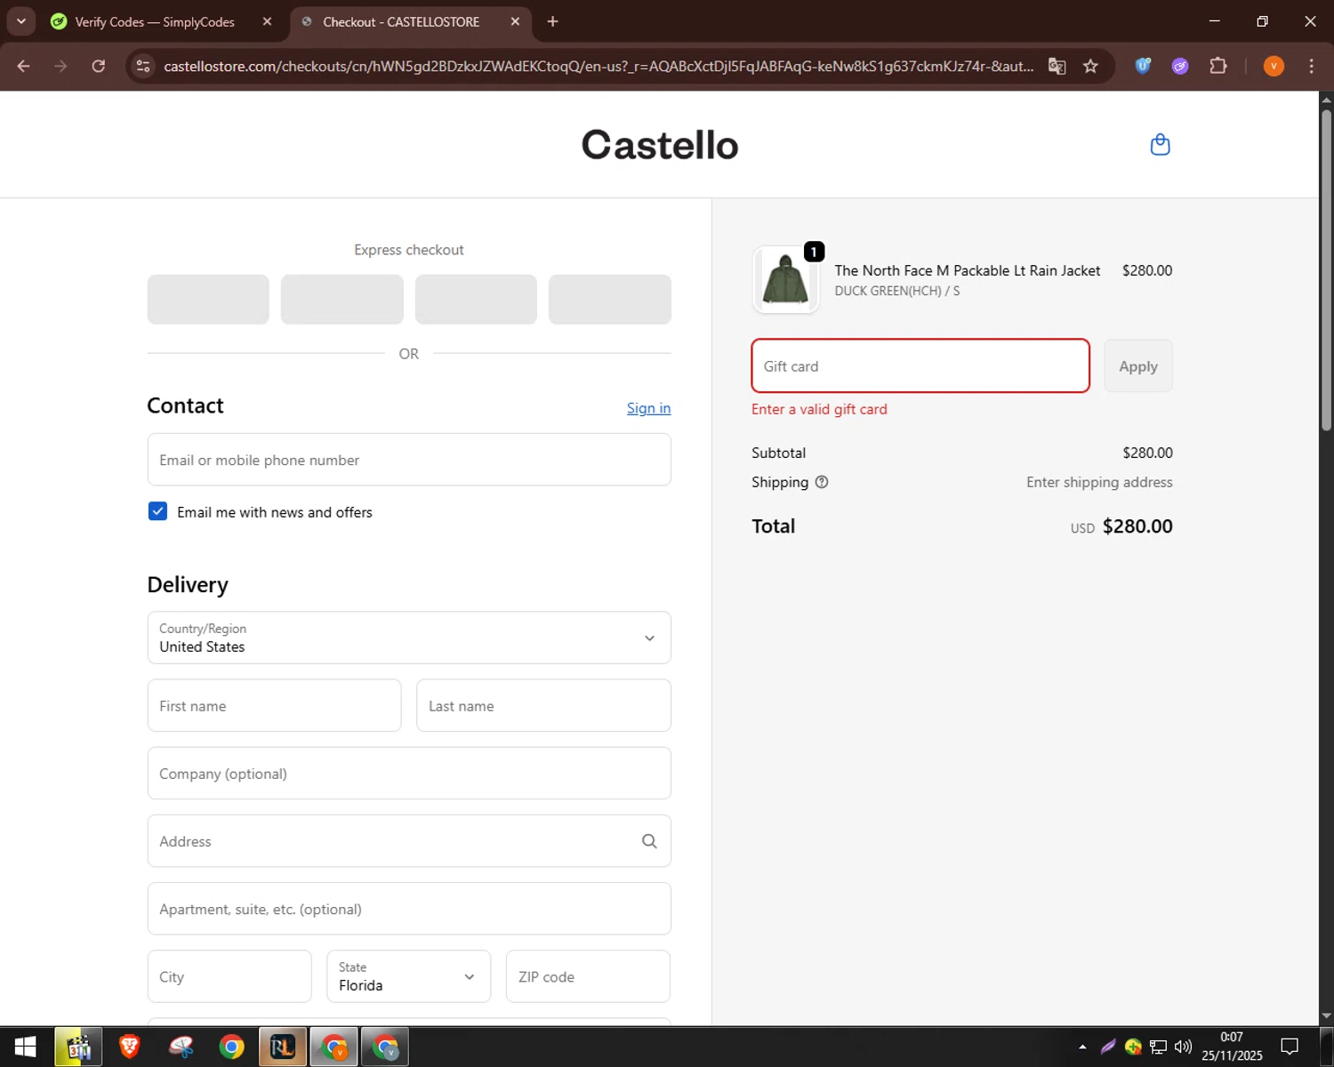Click the Apply gift card button
The width and height of the screenshot is (1334, 1067).
[x=1138, y=366]
